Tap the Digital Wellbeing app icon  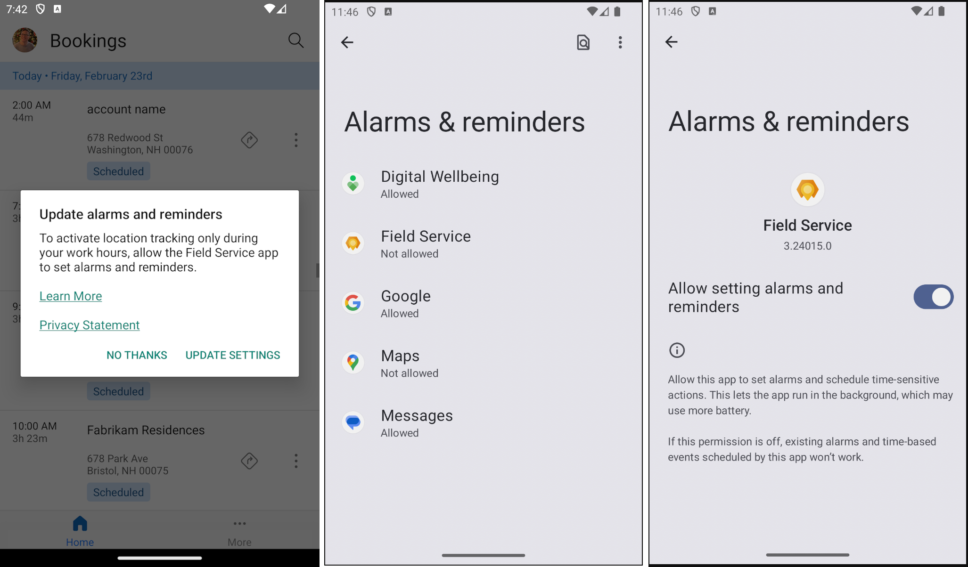pos(353,182)
